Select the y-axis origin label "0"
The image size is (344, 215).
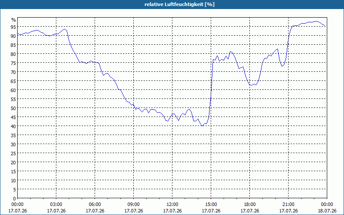tap(15, 199)
